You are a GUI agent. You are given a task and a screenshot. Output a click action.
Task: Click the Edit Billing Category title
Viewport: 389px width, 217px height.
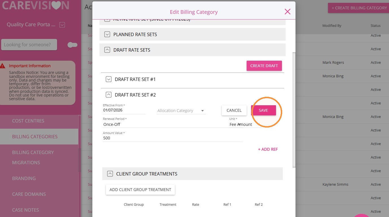[194, 12]
